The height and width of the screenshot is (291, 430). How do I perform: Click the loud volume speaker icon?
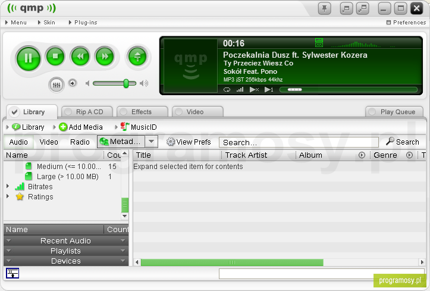pyautogui.click(x=144, y=83)
